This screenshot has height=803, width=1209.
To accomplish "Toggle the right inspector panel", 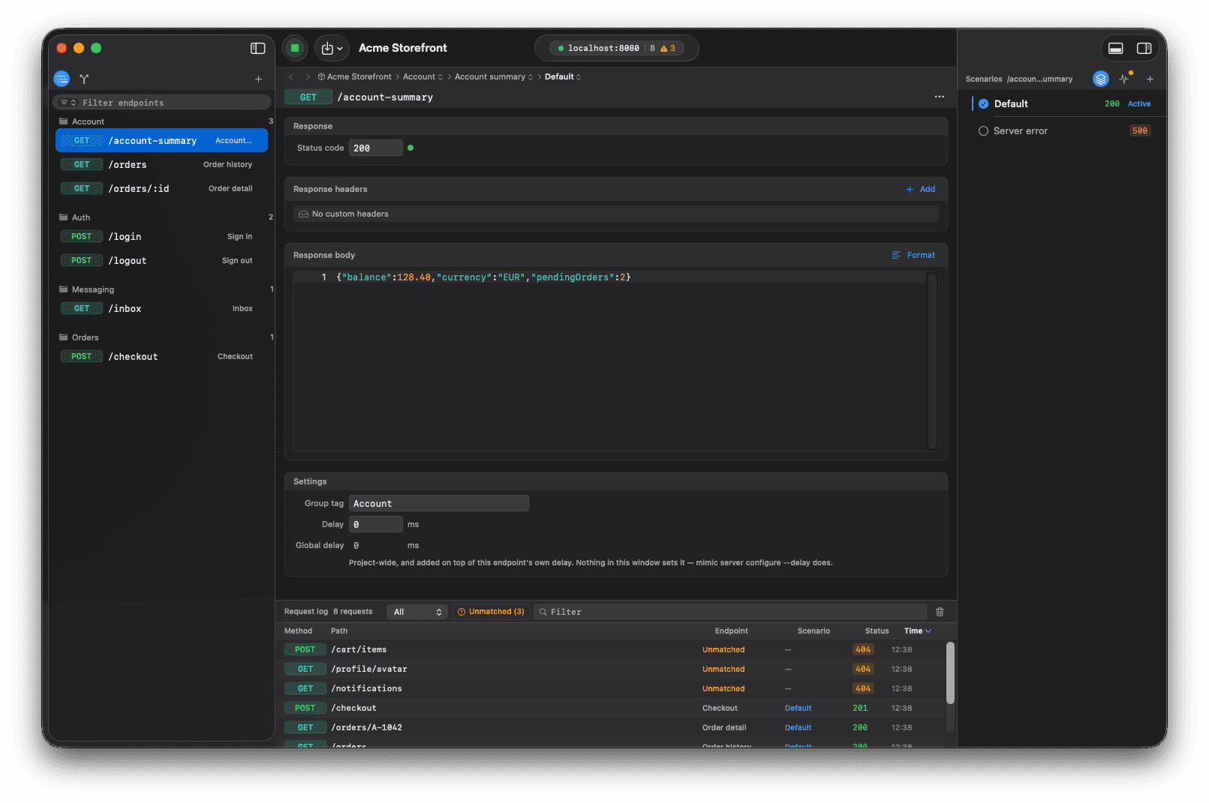I will pyautogui.click(x=1144, y=48).
